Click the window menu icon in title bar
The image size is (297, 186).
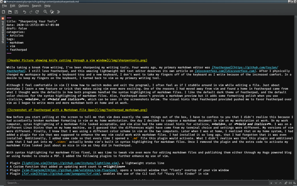2,2
